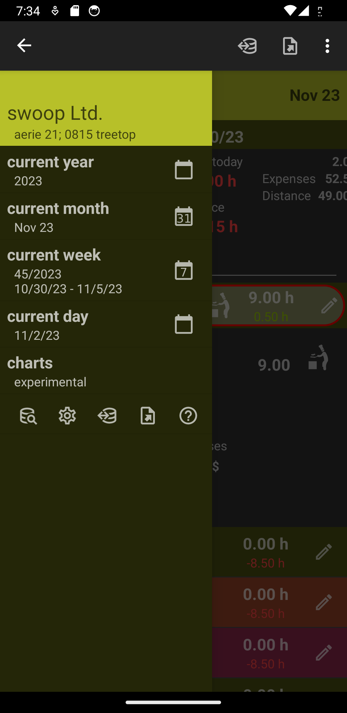Edit the highlighted 9.00 h entry with the pencil
Screen dimensions: 347x713
[x=329, y=305]
